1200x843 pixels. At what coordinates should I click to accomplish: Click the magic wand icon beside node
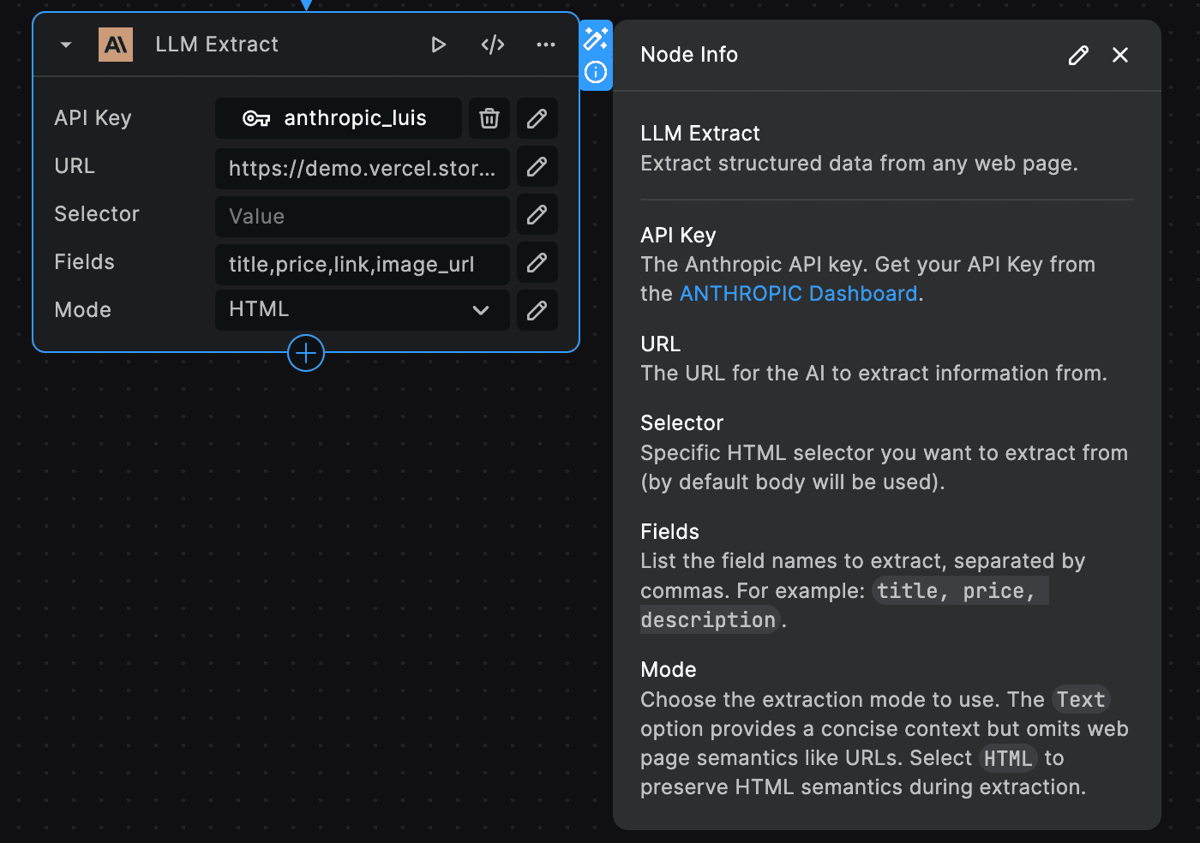596,39
